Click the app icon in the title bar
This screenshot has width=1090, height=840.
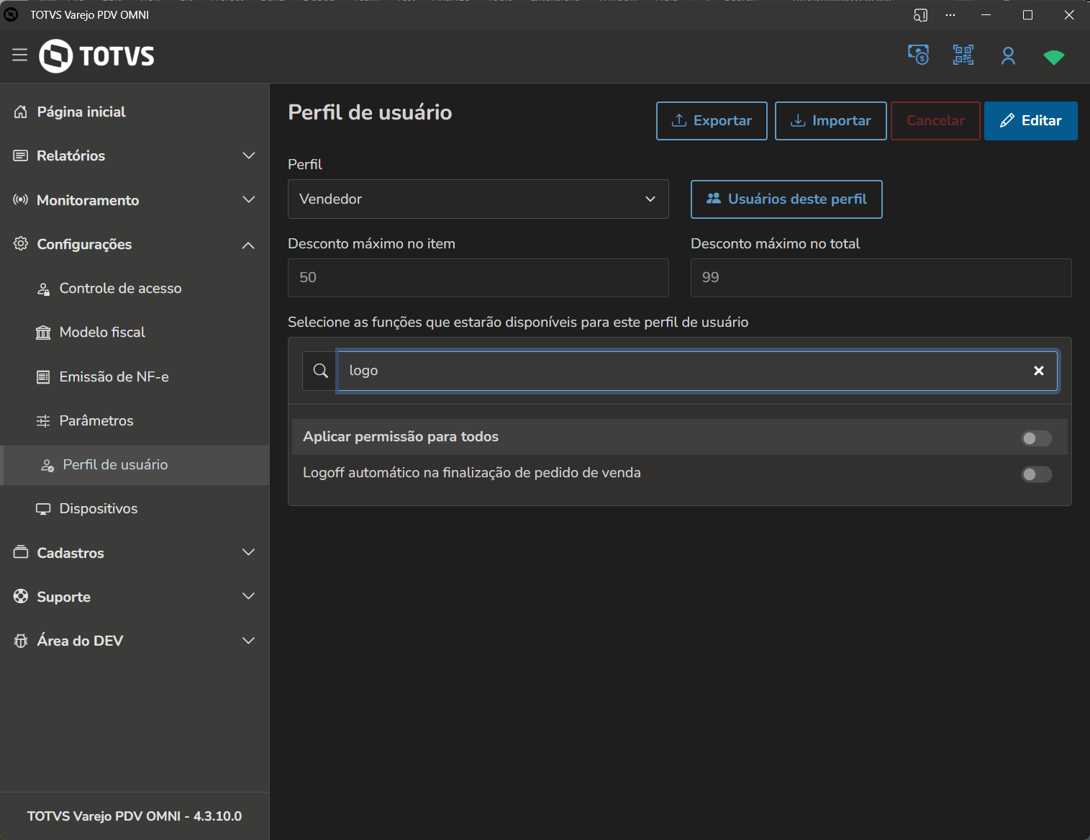click(11, 14)
